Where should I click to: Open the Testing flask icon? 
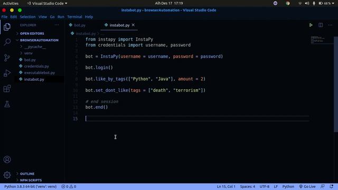[x=7, y=104]
